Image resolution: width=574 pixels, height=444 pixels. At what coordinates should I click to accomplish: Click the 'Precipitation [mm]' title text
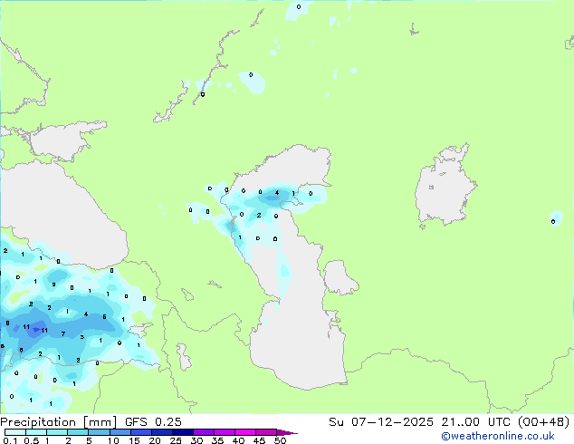[x=59, y=422]
